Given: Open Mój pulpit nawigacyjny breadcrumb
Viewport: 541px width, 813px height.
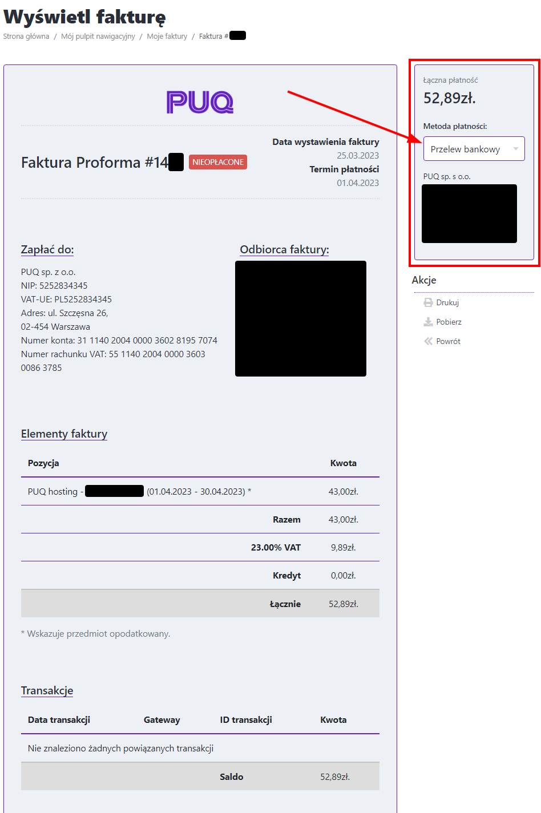Looking at the screenshot, I should pos(98,37).
